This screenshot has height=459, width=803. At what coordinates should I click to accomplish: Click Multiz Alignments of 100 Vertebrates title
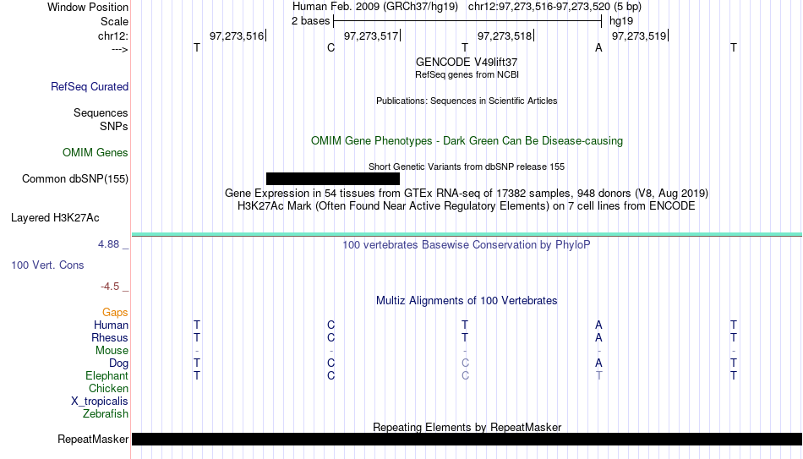point(467,301)
